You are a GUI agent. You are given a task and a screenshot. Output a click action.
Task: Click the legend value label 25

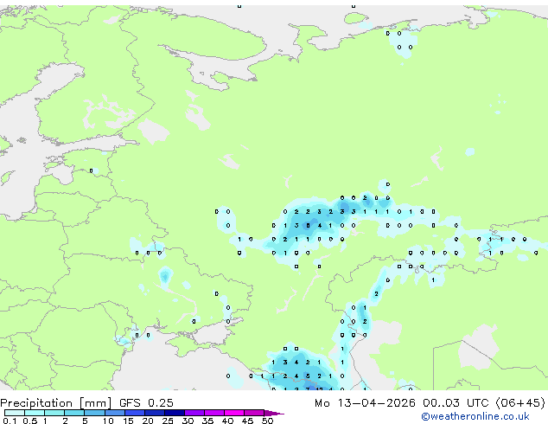[x=168, y=421]
